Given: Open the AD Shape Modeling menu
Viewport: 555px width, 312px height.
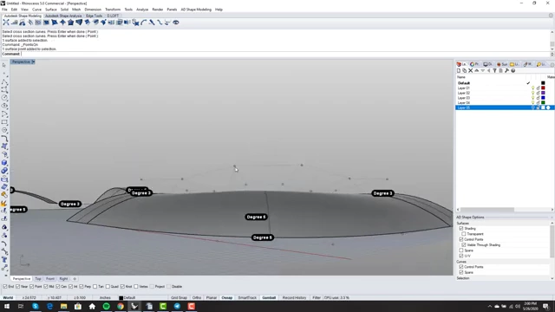Looking at the screenshot, I should pyautogui.click(x=196, y=10).
